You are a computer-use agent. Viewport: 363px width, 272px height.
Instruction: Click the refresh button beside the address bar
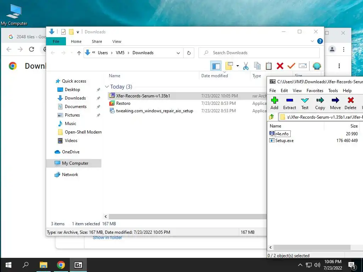189,53
